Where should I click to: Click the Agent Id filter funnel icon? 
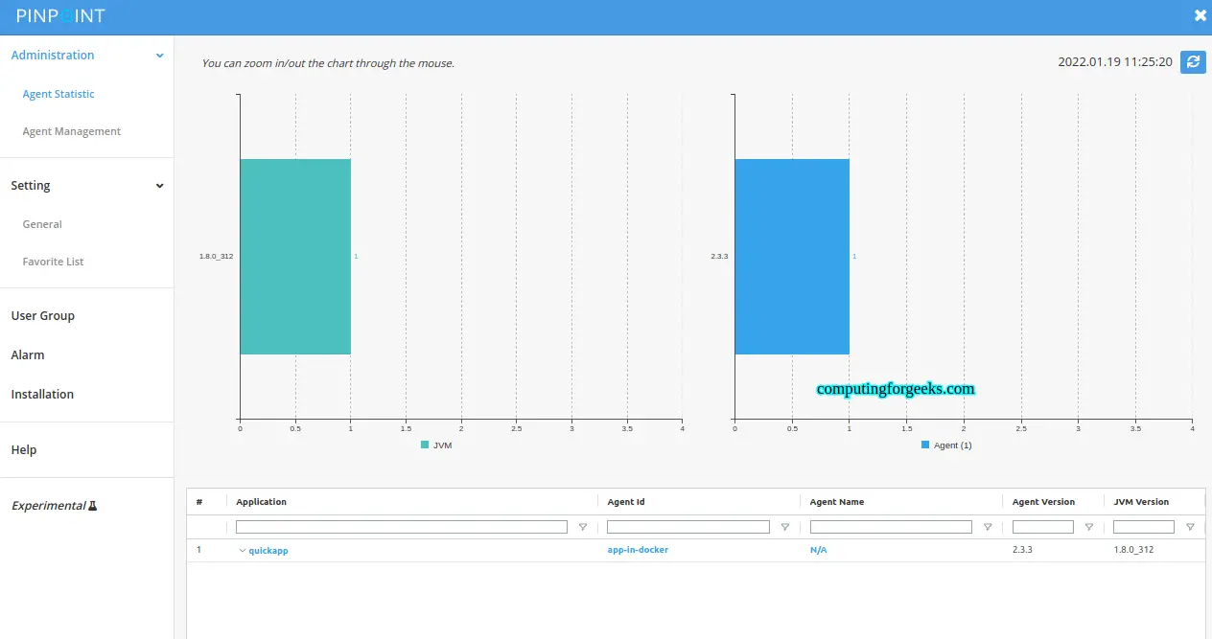click(785, 526)
